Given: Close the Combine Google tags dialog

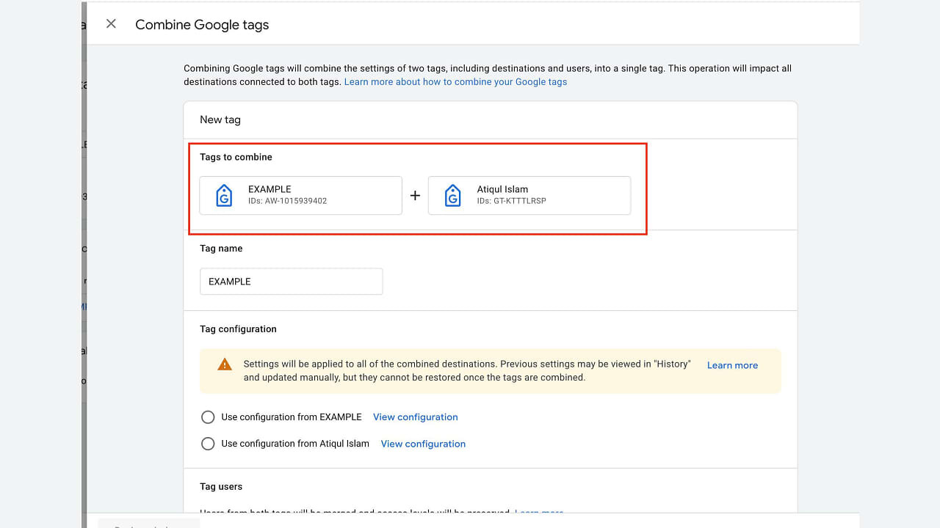Looking at the screenshot, I should click(111, 24).
